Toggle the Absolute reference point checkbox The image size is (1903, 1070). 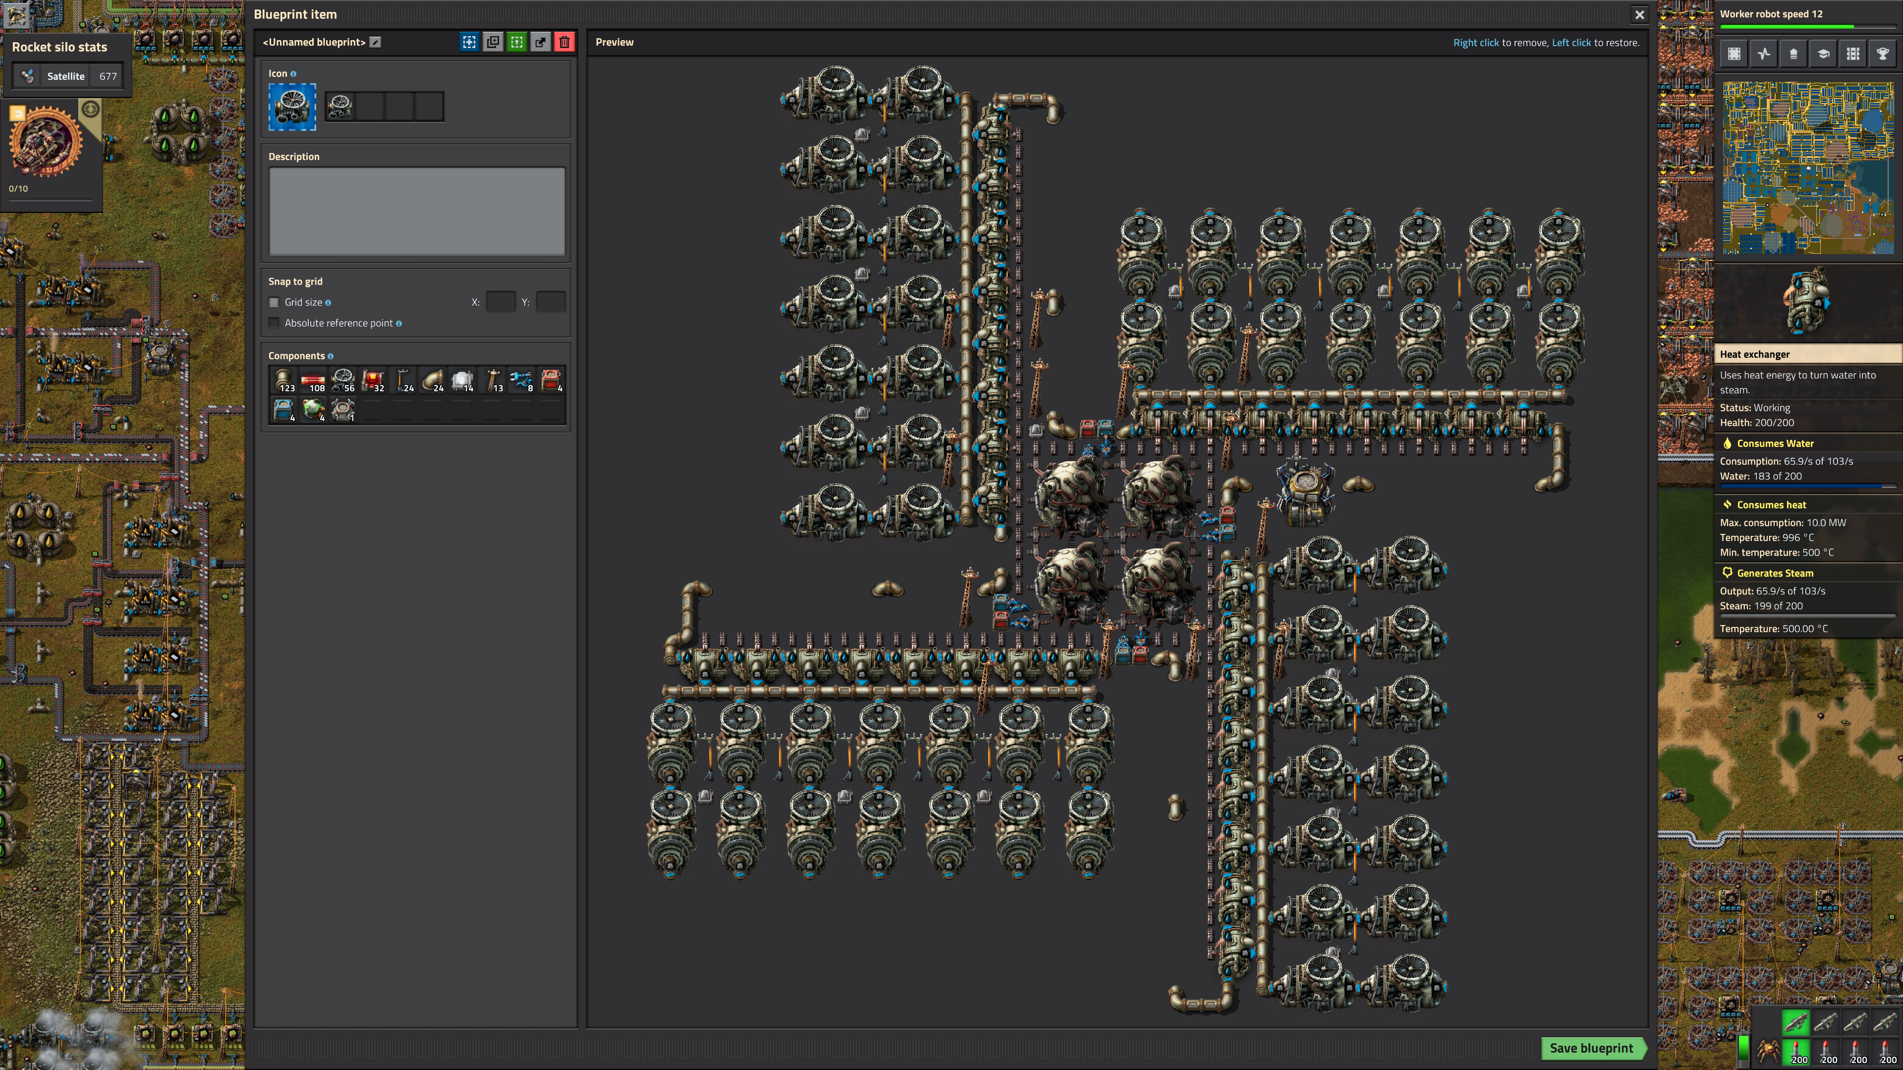pos(274,322)
